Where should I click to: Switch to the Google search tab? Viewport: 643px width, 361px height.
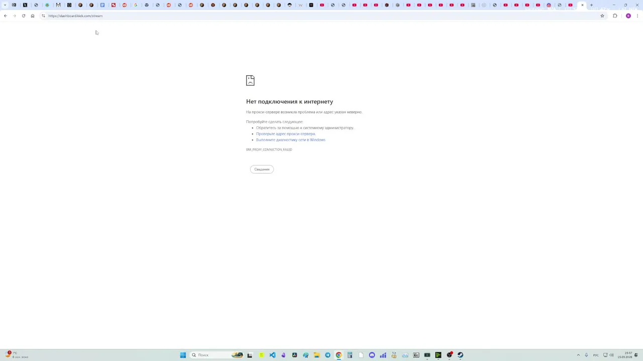coord(136,5)
